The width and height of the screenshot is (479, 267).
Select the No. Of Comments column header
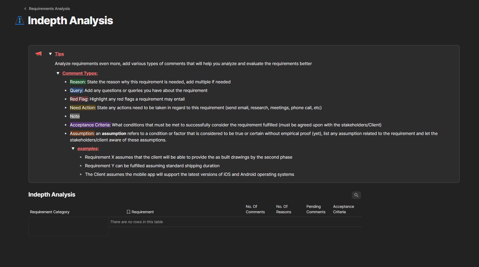coord(255,209)
